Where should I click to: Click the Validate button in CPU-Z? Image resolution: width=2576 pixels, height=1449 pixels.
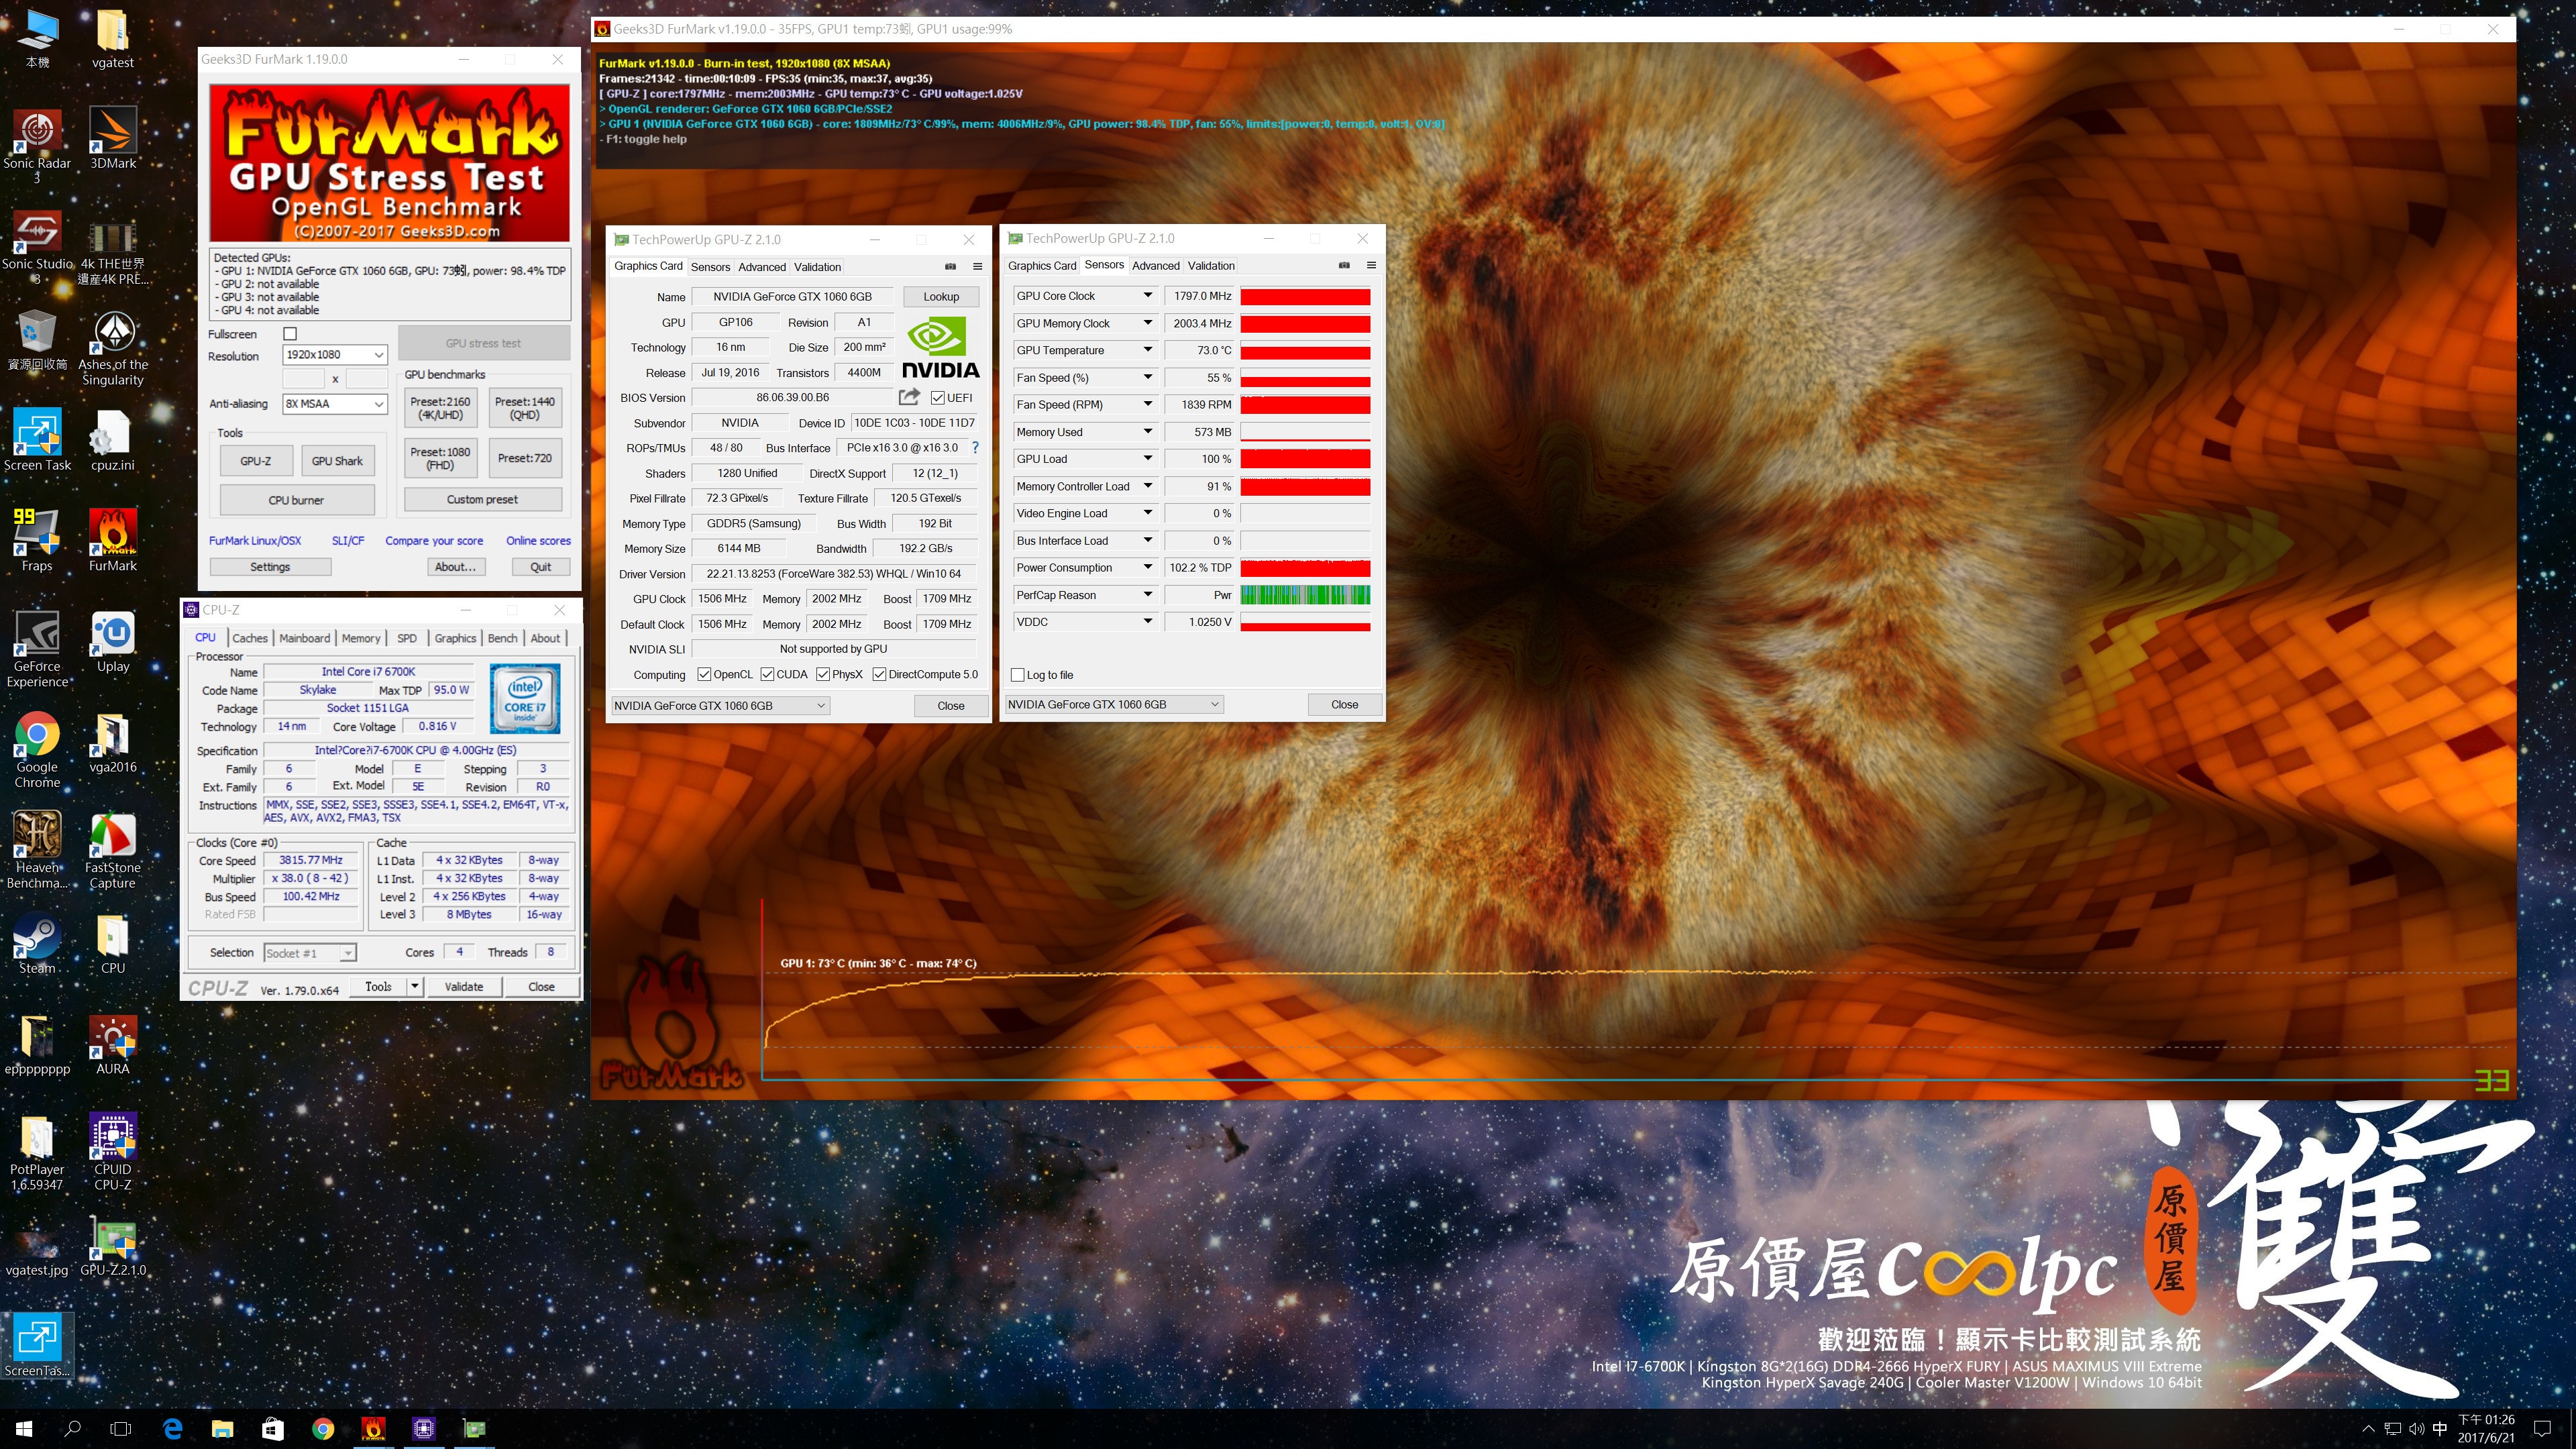(464, 987)
